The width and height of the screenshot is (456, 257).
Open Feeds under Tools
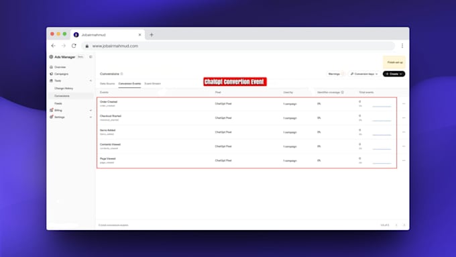point(58,103)
